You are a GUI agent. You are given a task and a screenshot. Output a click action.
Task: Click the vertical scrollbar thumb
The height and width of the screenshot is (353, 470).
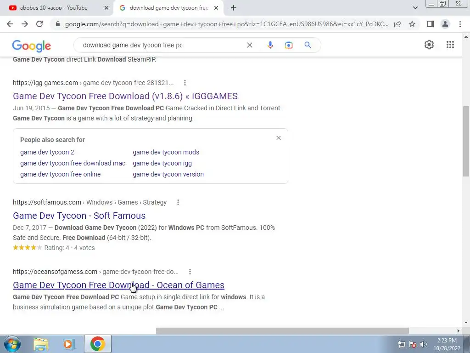coord(466,141)
